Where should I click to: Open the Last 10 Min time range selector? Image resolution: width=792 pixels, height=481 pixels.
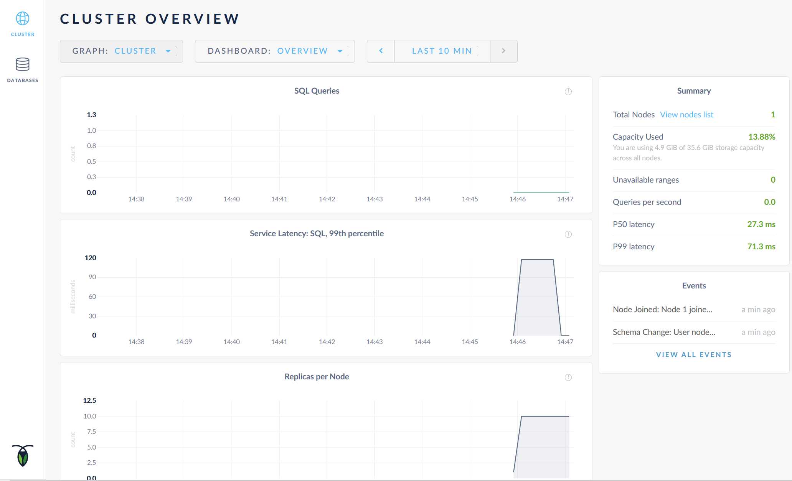[442, 51]
